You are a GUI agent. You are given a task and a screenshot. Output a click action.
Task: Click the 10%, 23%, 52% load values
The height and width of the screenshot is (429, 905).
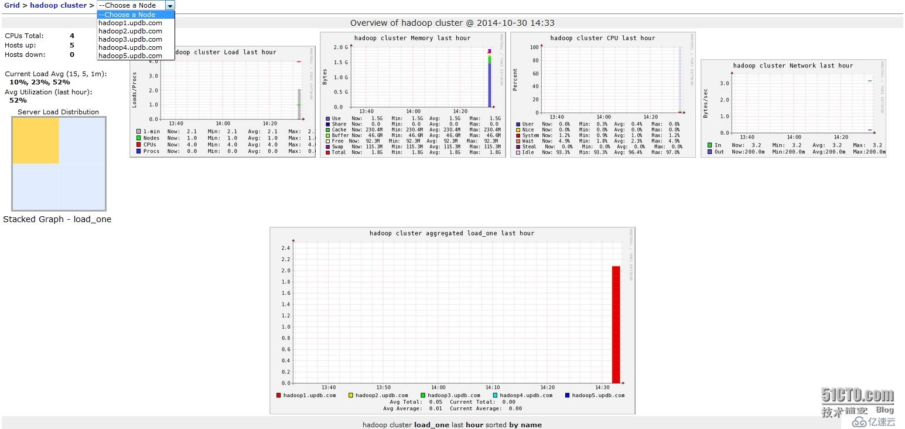pos(40,82)
